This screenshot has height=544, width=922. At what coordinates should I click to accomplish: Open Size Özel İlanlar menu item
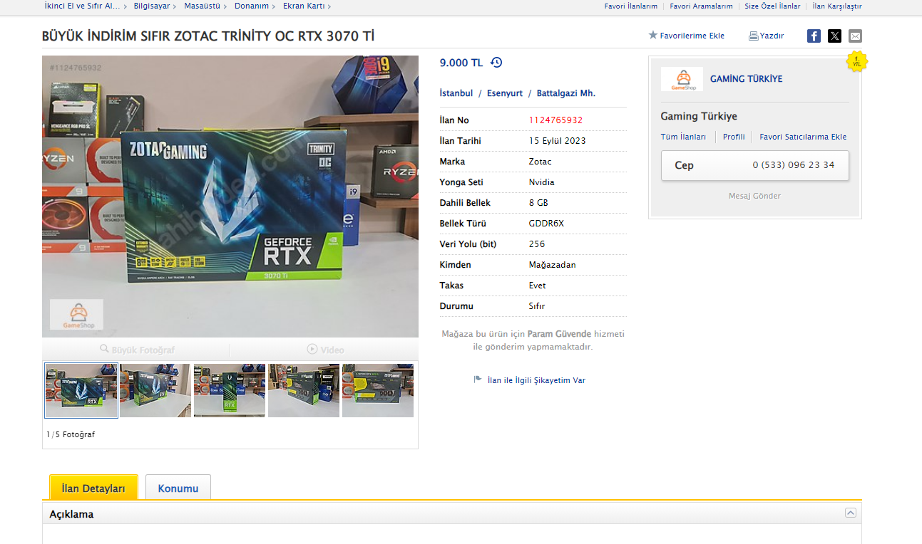[773, 6]
